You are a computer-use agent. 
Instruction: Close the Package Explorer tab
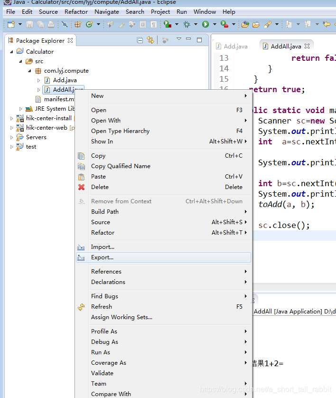coord(70,40)
